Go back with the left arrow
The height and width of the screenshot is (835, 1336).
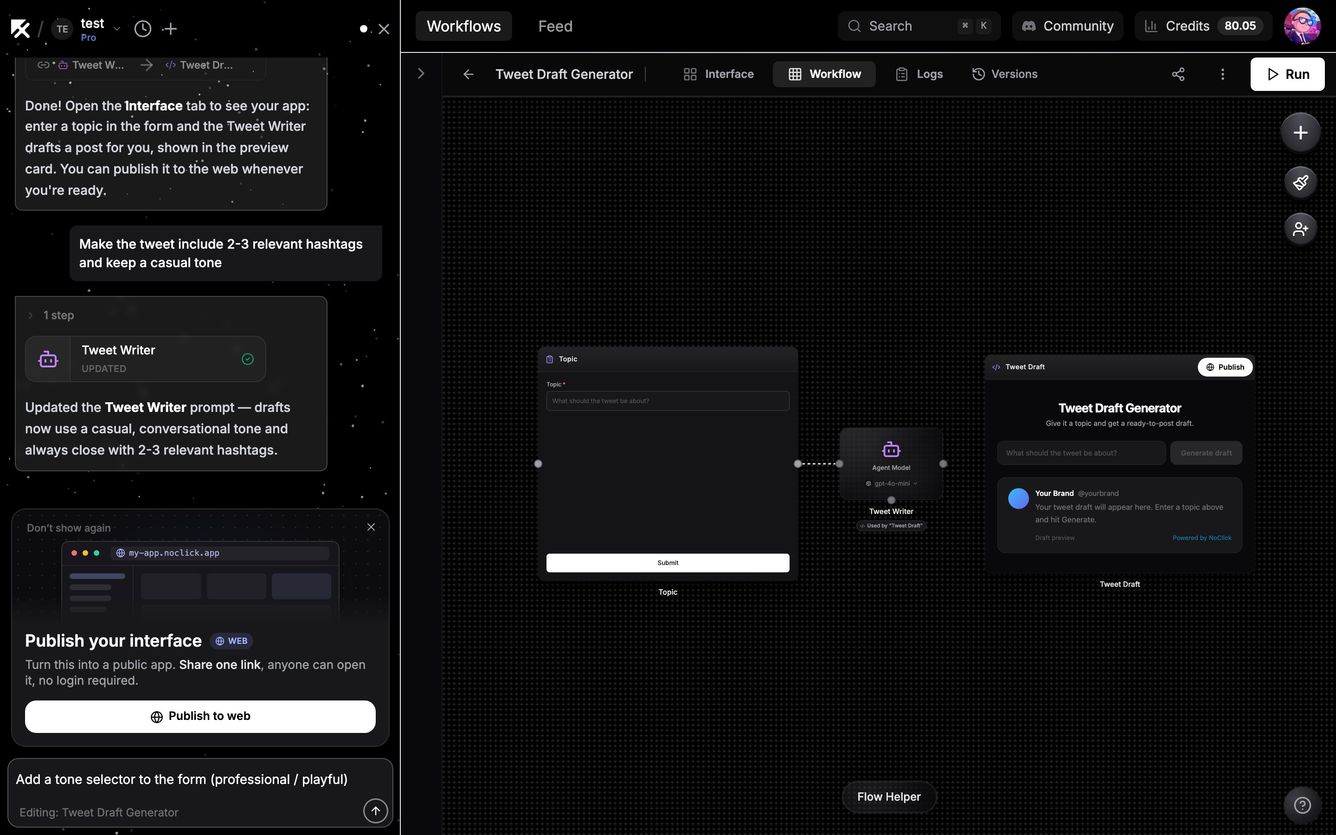coord(468,74)
